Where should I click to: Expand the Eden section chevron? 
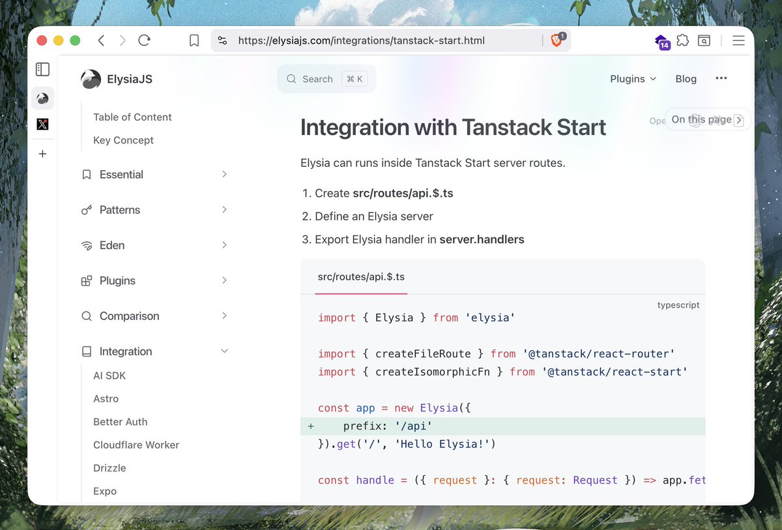point(224,244)
